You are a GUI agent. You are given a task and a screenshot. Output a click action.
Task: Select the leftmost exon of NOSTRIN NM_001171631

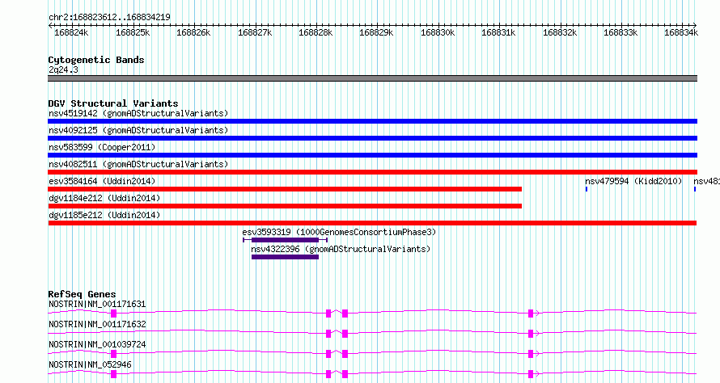(x=113, y=314)
